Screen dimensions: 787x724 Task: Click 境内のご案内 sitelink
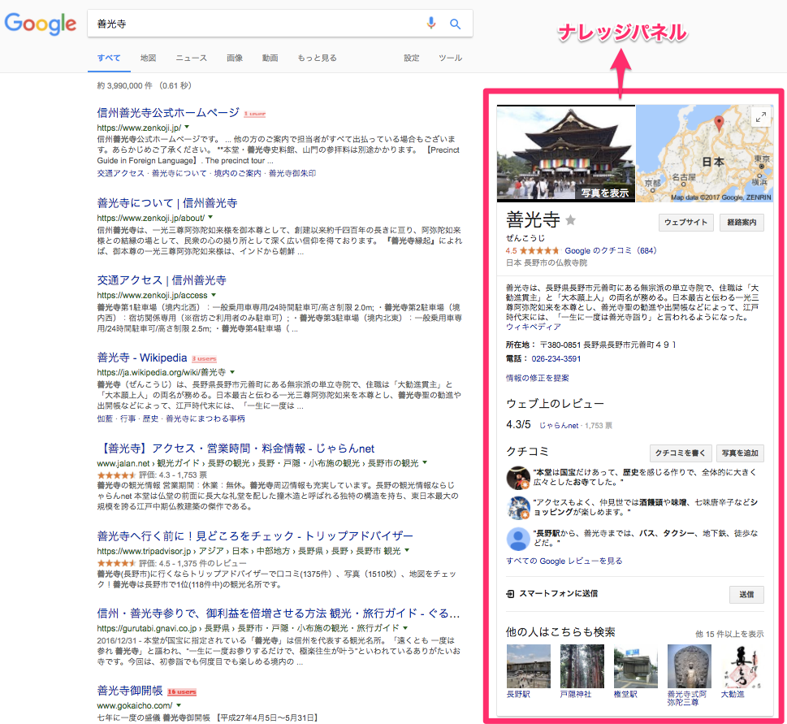coord(238,173)
